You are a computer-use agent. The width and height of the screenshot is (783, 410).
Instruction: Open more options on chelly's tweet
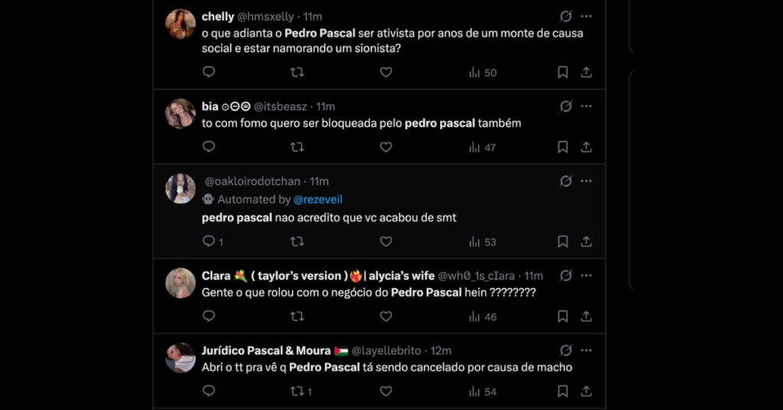[586, 16]
